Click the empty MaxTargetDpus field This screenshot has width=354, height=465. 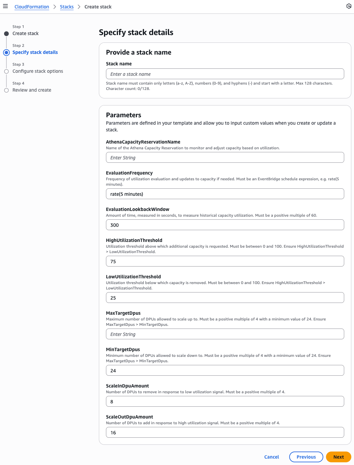(x=225, y=334)
